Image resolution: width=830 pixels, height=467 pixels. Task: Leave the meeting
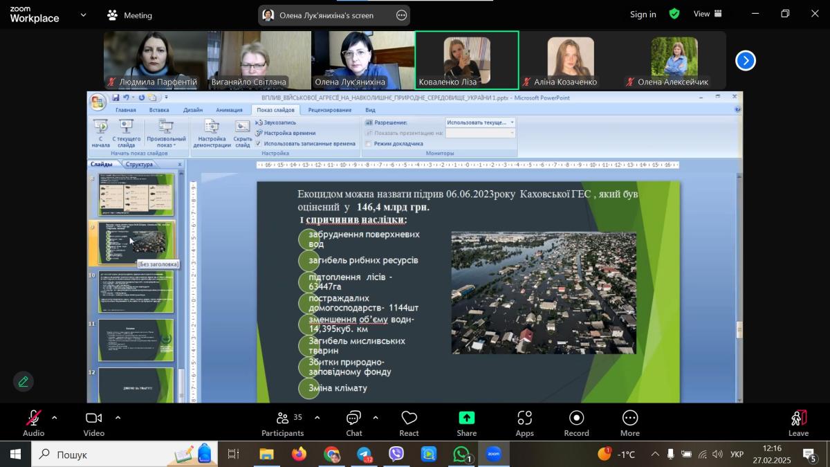click(798, 421)
